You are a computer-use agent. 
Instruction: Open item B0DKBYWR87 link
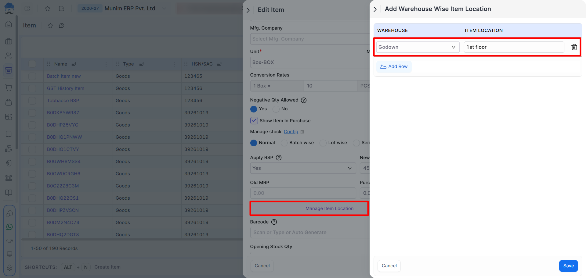coord(63,113)
